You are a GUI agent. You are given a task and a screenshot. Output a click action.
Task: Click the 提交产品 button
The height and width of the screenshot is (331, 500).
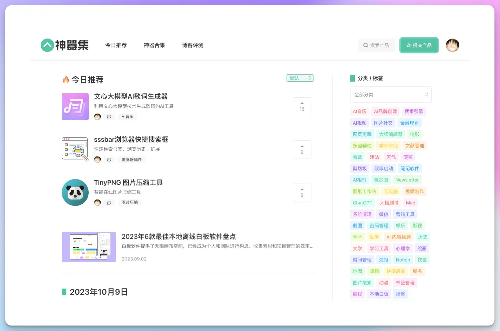click(419, 45)
